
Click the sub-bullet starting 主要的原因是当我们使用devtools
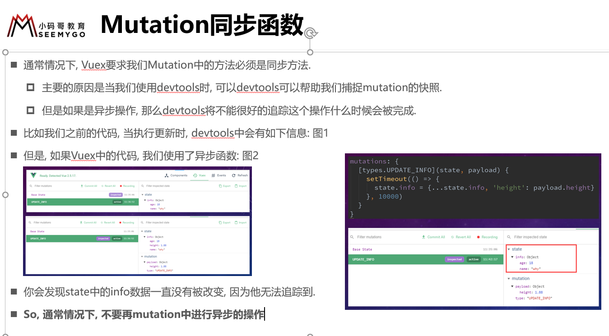242,87
